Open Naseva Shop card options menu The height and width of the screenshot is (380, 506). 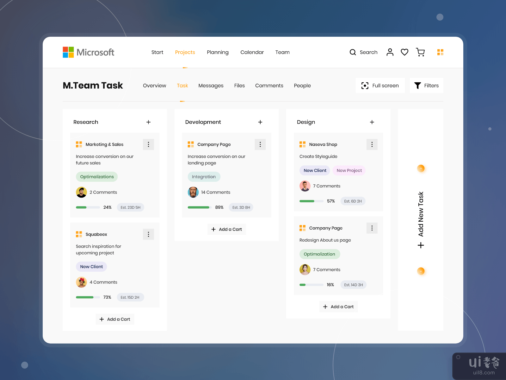click(372, 144)
